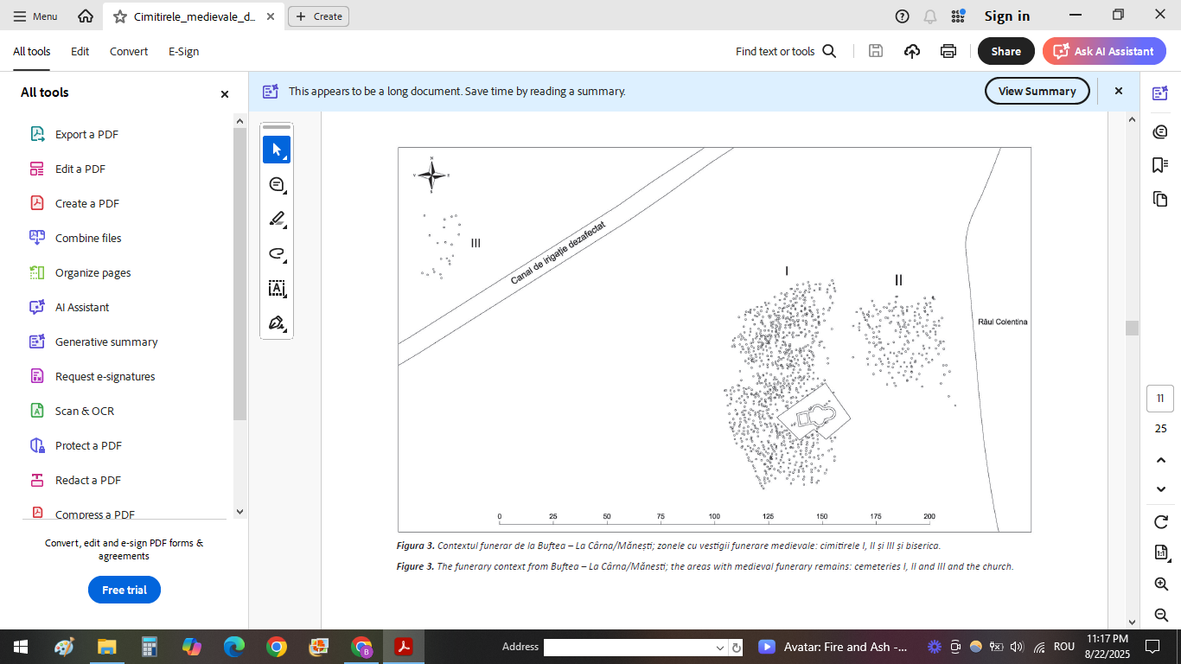1181x664 pixels.
Task: Open the bookmarks panel icon
Action: [1160, 165]
